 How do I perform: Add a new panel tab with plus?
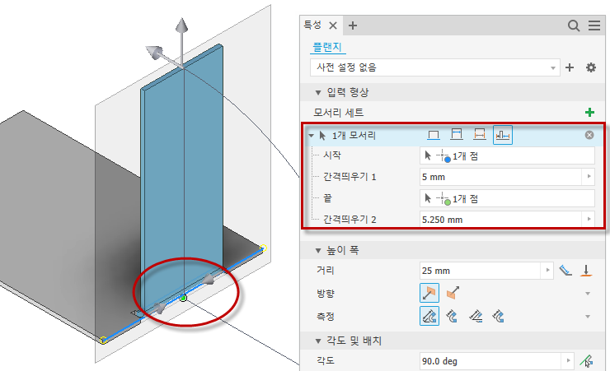[x=353, y=26]
